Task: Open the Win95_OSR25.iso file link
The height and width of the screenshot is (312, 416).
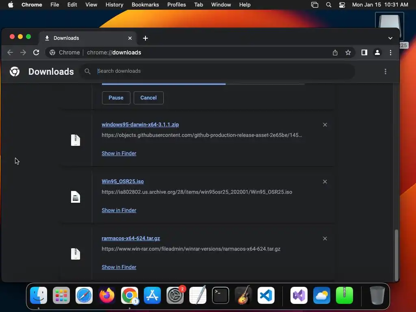Action: tap(123, 182)
